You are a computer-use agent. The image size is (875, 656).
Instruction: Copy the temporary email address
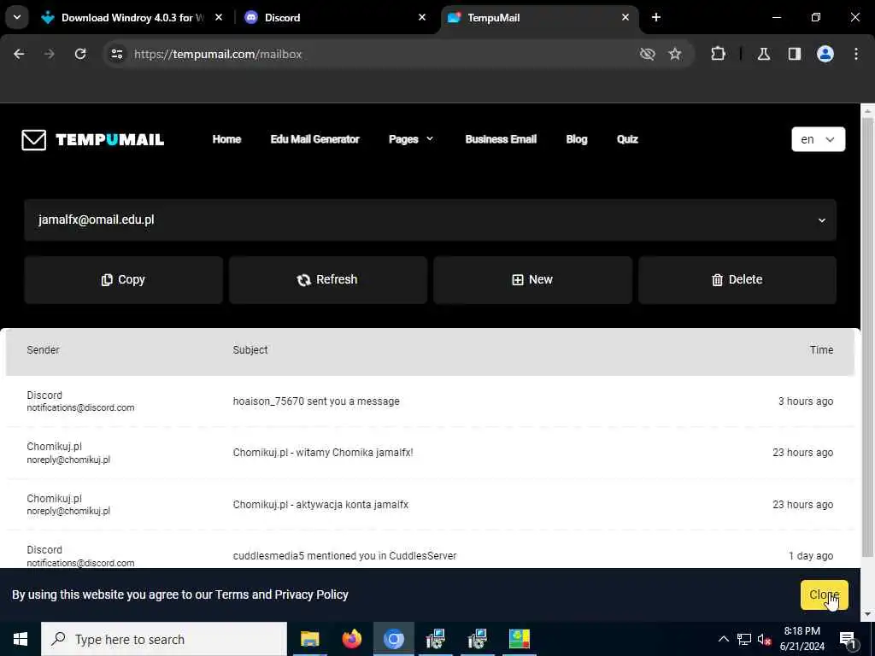123,279
